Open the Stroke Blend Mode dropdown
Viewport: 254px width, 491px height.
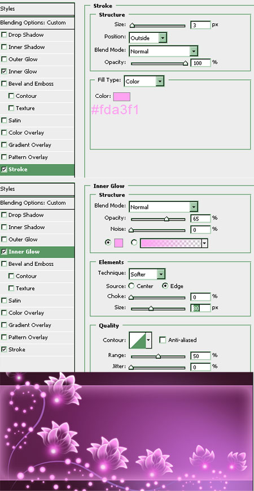pyautogui.click(x=163, y=51)
